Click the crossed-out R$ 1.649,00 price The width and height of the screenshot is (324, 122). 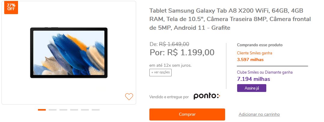[x=174, y=44]
